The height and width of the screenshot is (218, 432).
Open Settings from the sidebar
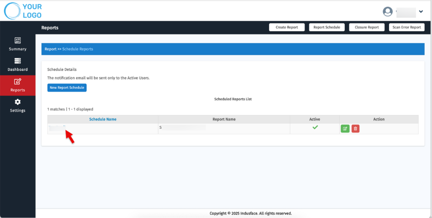tap(18, 106)
